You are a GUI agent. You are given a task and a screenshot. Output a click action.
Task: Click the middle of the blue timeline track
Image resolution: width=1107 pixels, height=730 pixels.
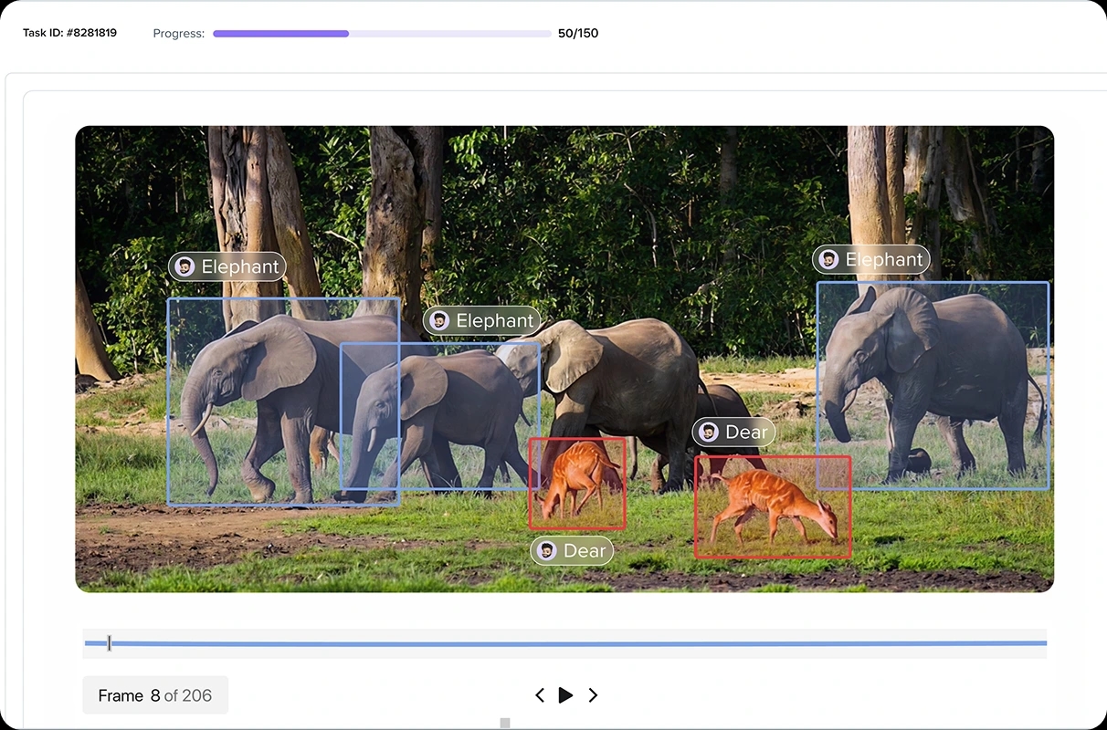coord(565,643)
